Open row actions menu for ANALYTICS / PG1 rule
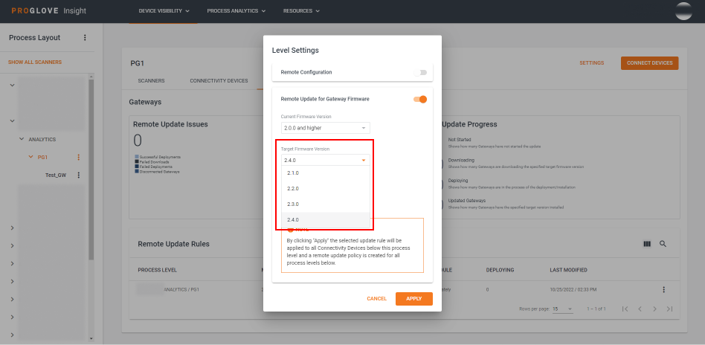705x345 pixels. coord(663,289)
